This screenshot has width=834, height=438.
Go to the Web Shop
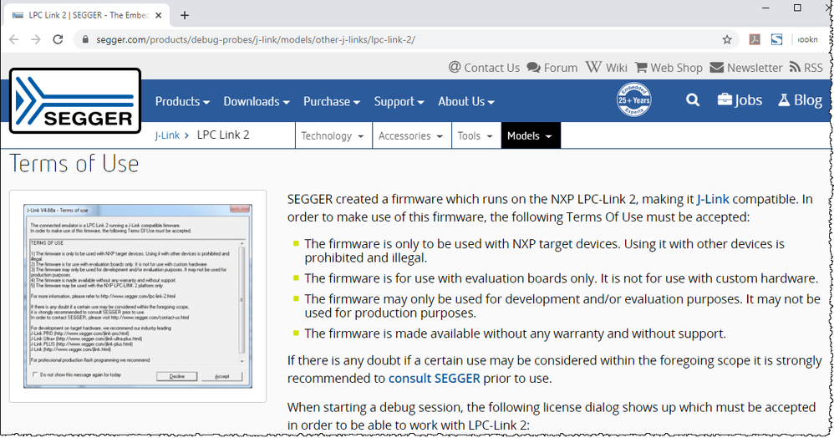(x=669, y=68)
